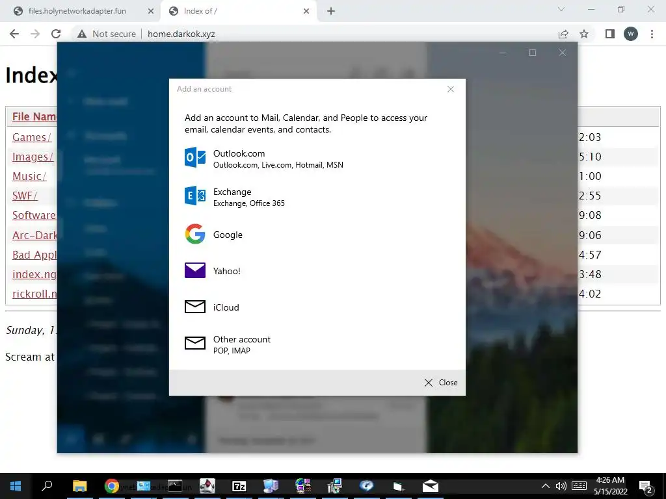
Task: Open the volume control in tray
Action: [x=561, y=486]
